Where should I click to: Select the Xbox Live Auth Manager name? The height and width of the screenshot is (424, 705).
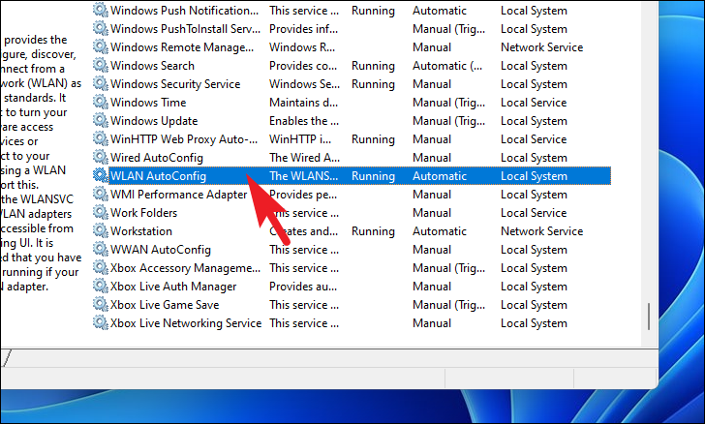click(x=173, y=287)
